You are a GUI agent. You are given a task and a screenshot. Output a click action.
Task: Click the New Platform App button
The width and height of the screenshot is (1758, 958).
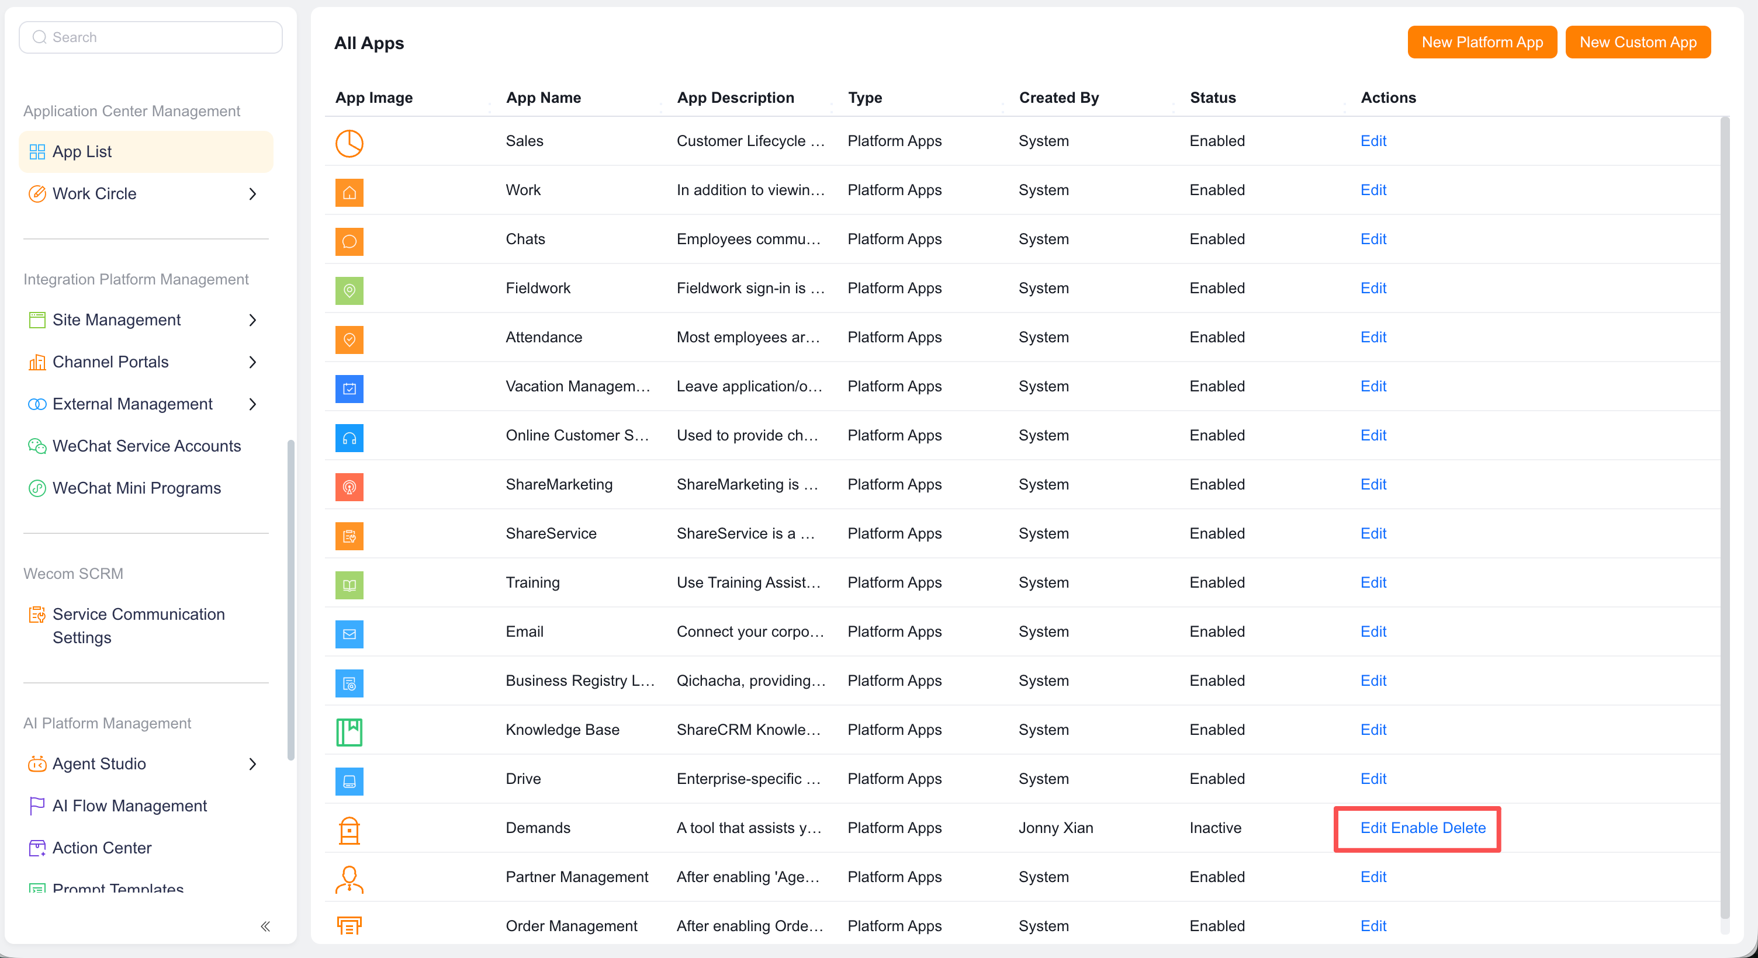(1482, 42)
